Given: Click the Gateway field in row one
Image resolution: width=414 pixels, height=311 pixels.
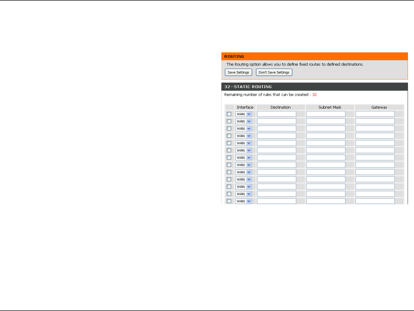Looking at the screenshot, I should (375, 114).
